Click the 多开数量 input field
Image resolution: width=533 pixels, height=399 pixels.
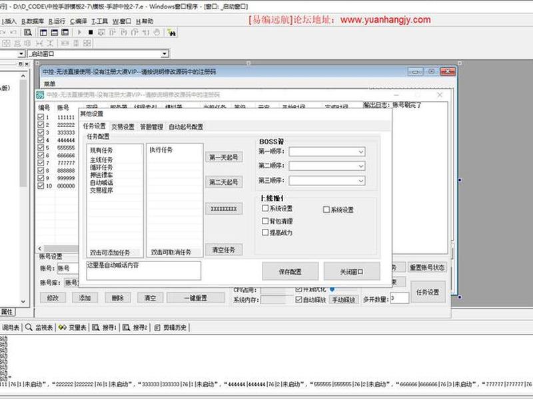click(399, 298)
